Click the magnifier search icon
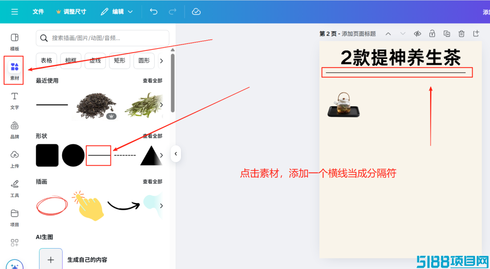The image size is (490, 269). (x=44, y=38)
